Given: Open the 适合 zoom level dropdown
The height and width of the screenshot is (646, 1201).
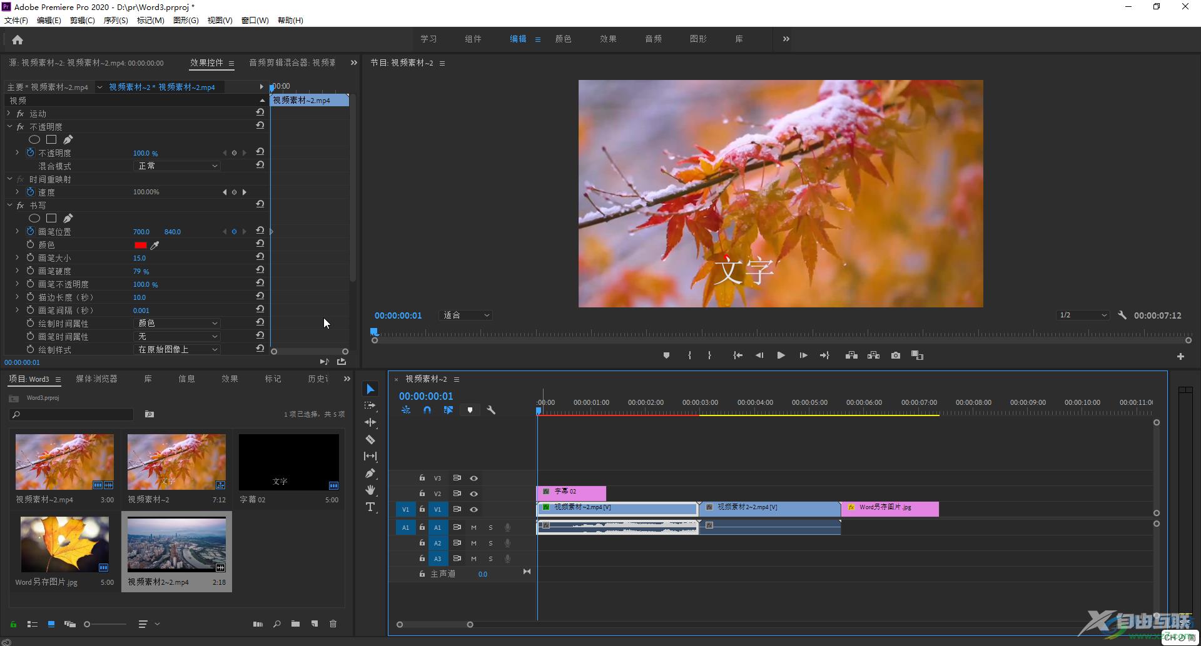Looking at the screenshot, I should tap(466, 316).
